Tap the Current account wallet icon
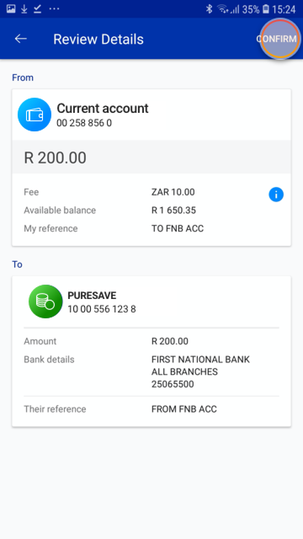 (35, 115)
